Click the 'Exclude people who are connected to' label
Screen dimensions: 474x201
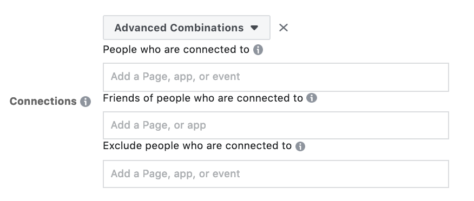tap(197, 146)
